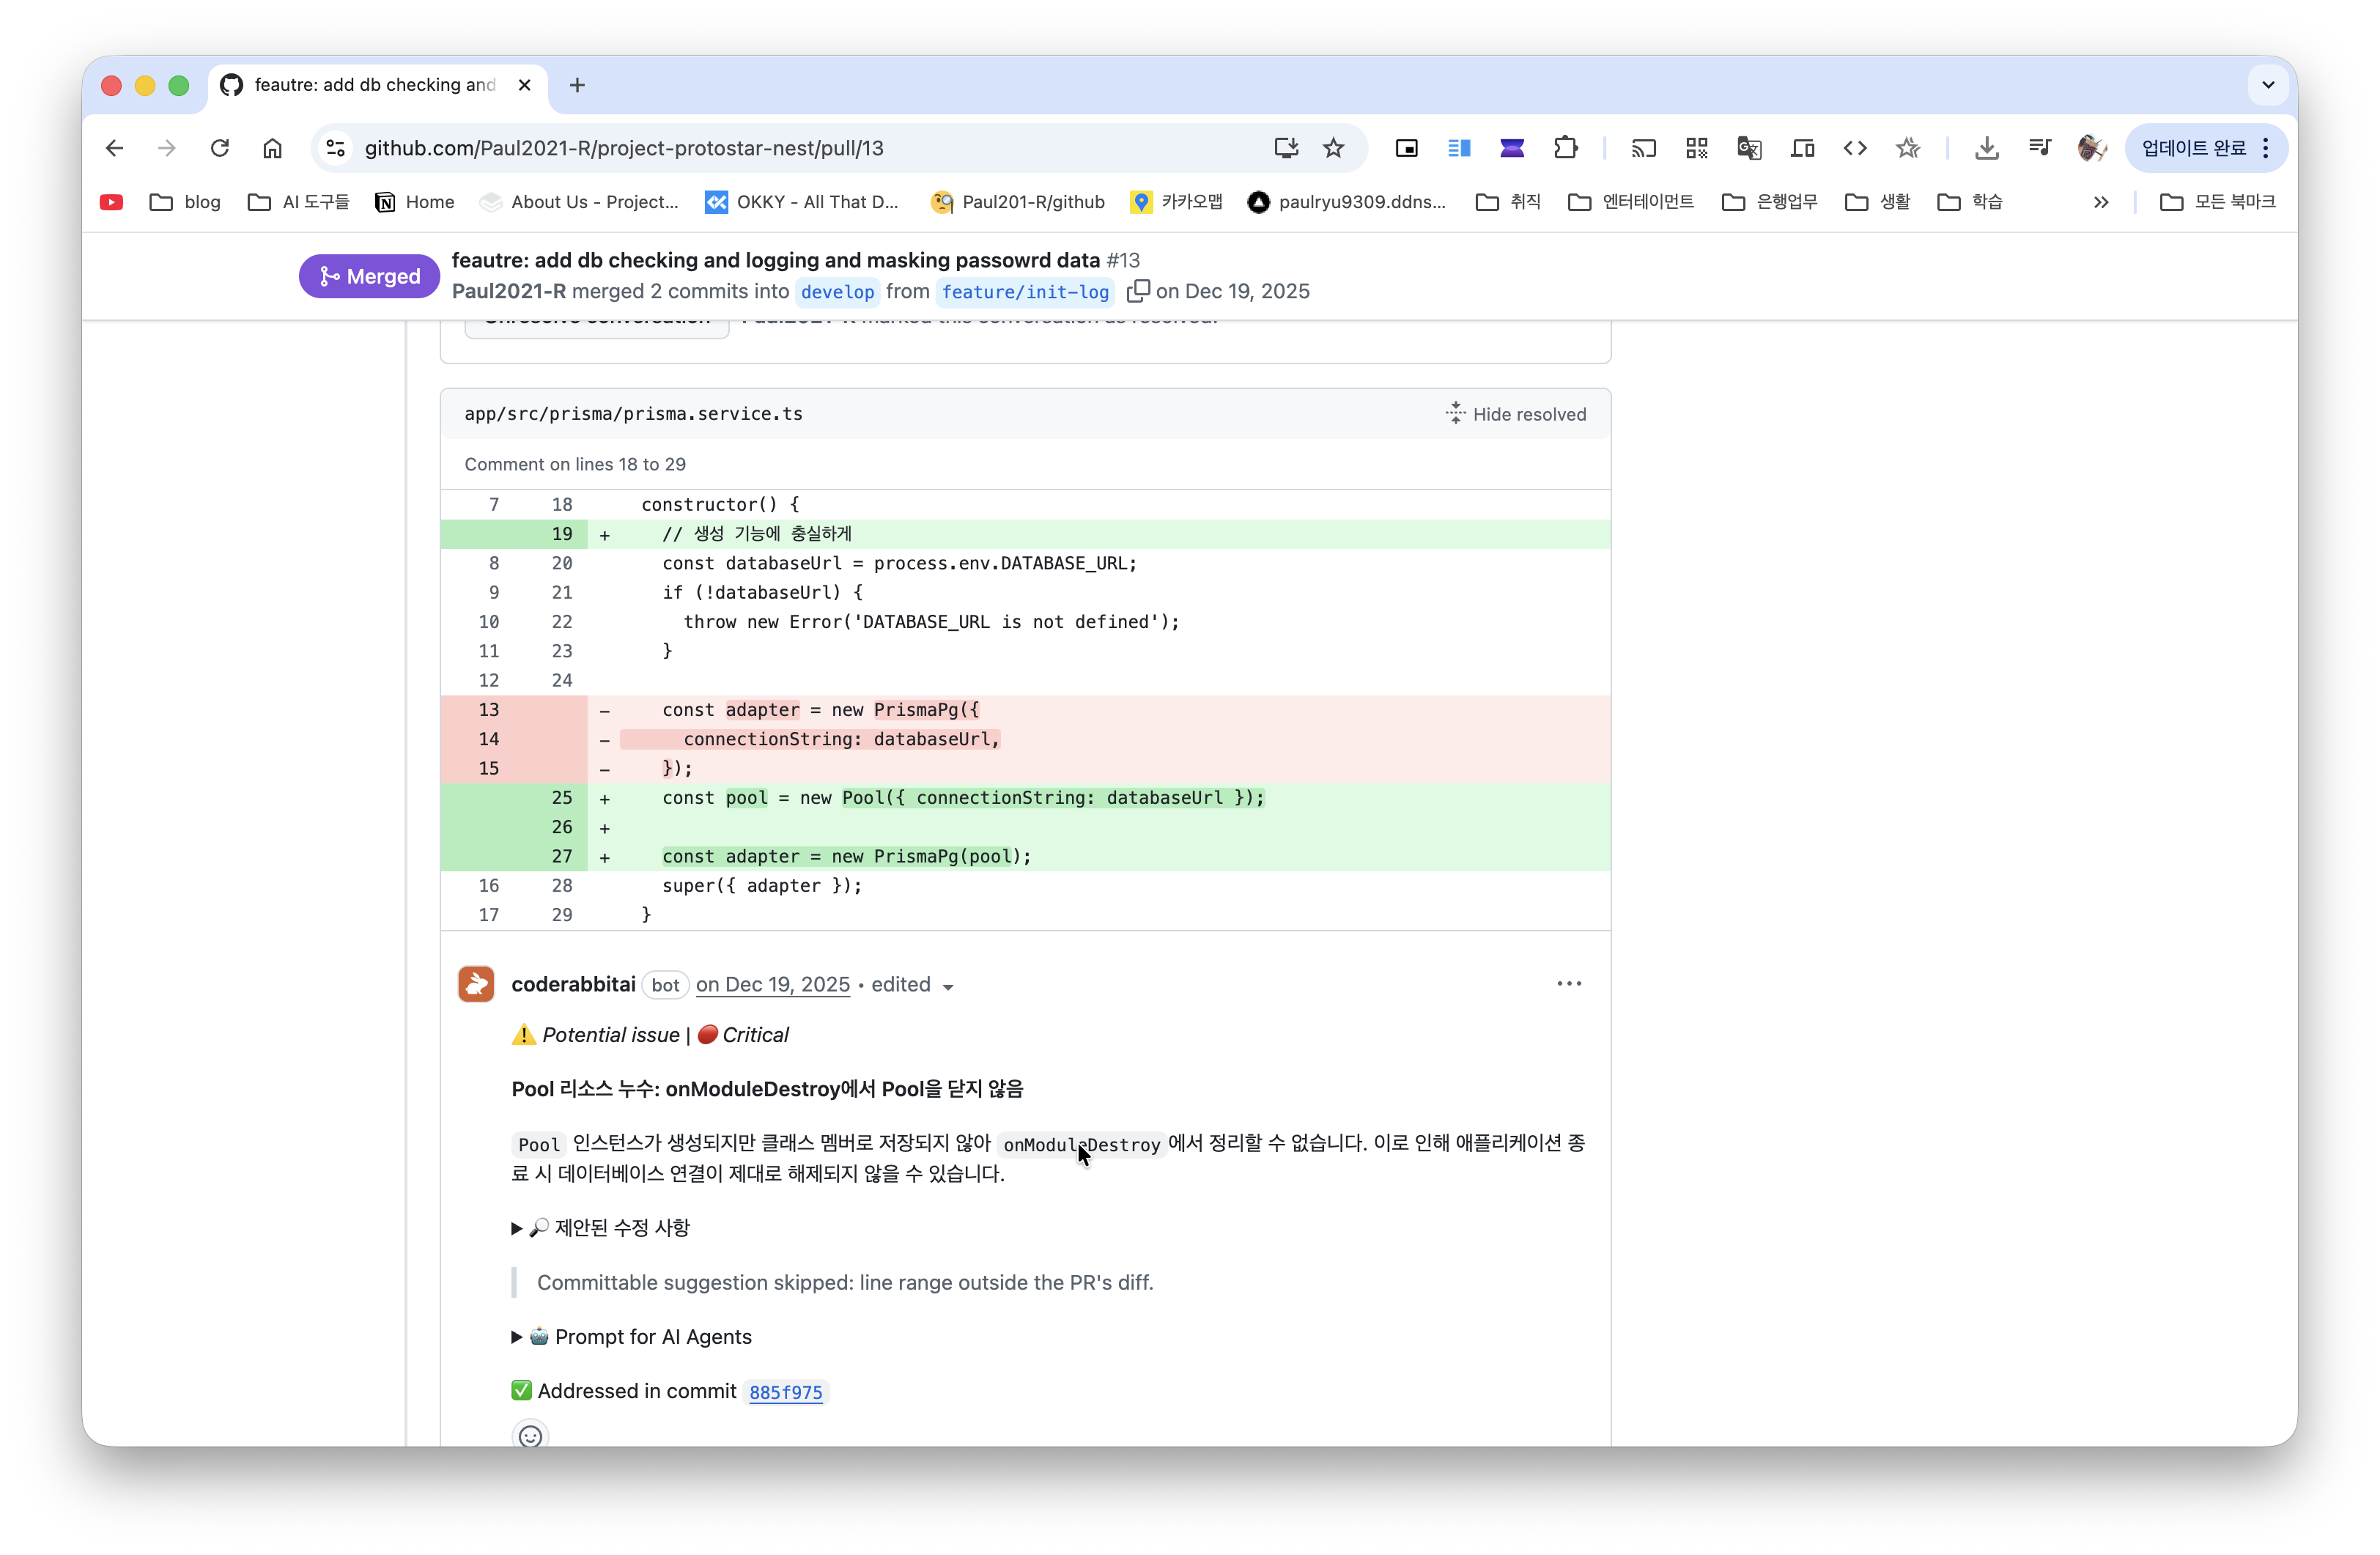Open Chrome extensions puzzle icon

click(1565, 148)
